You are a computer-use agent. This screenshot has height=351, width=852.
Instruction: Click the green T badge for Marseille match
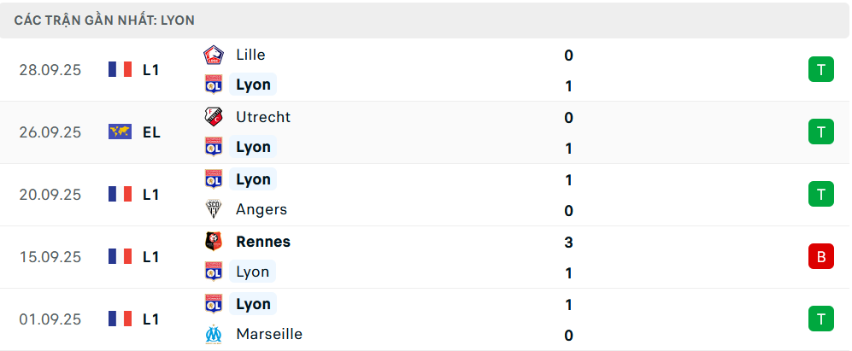coord(820,319)
